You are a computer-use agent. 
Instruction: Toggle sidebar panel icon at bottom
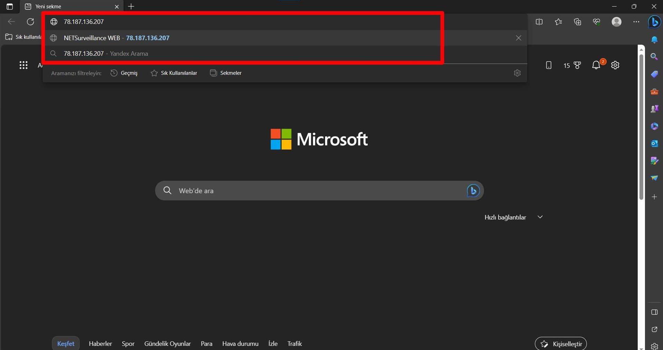point(654,312)
